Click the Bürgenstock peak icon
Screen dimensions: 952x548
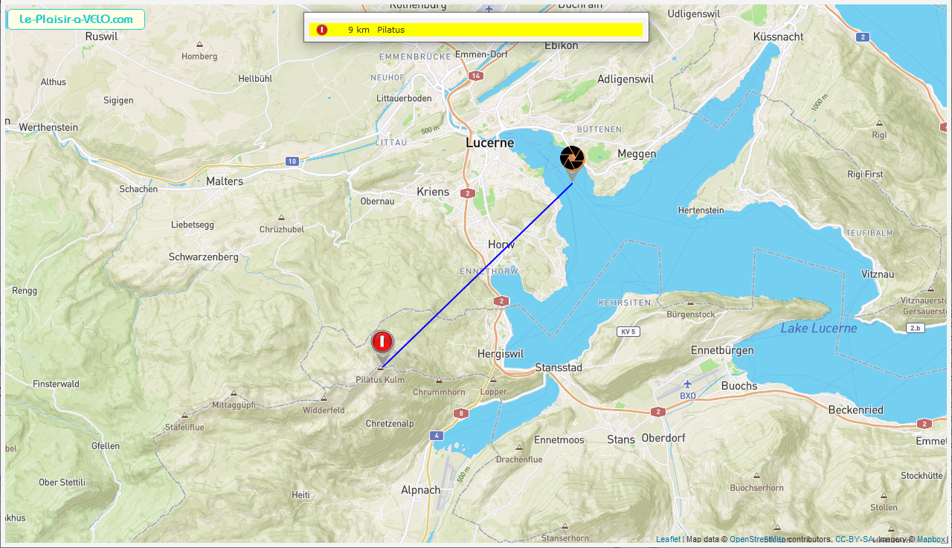click(x=690, y=303)
